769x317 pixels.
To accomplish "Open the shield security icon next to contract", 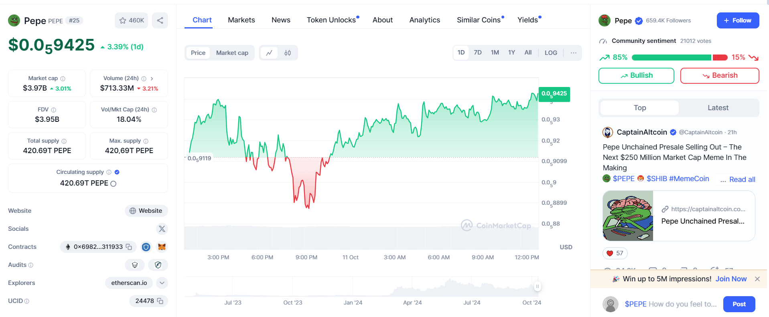I will coord(146,247).
